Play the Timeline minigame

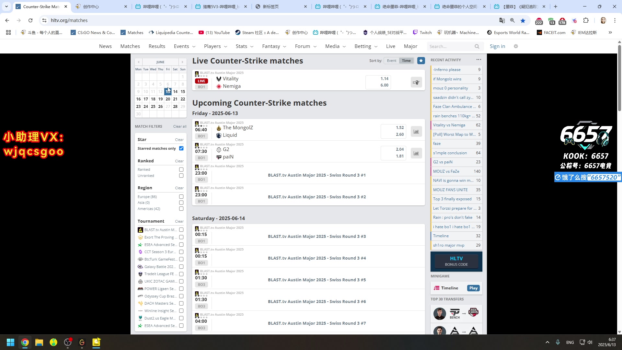pyautogui.click(x=473, y=288)
